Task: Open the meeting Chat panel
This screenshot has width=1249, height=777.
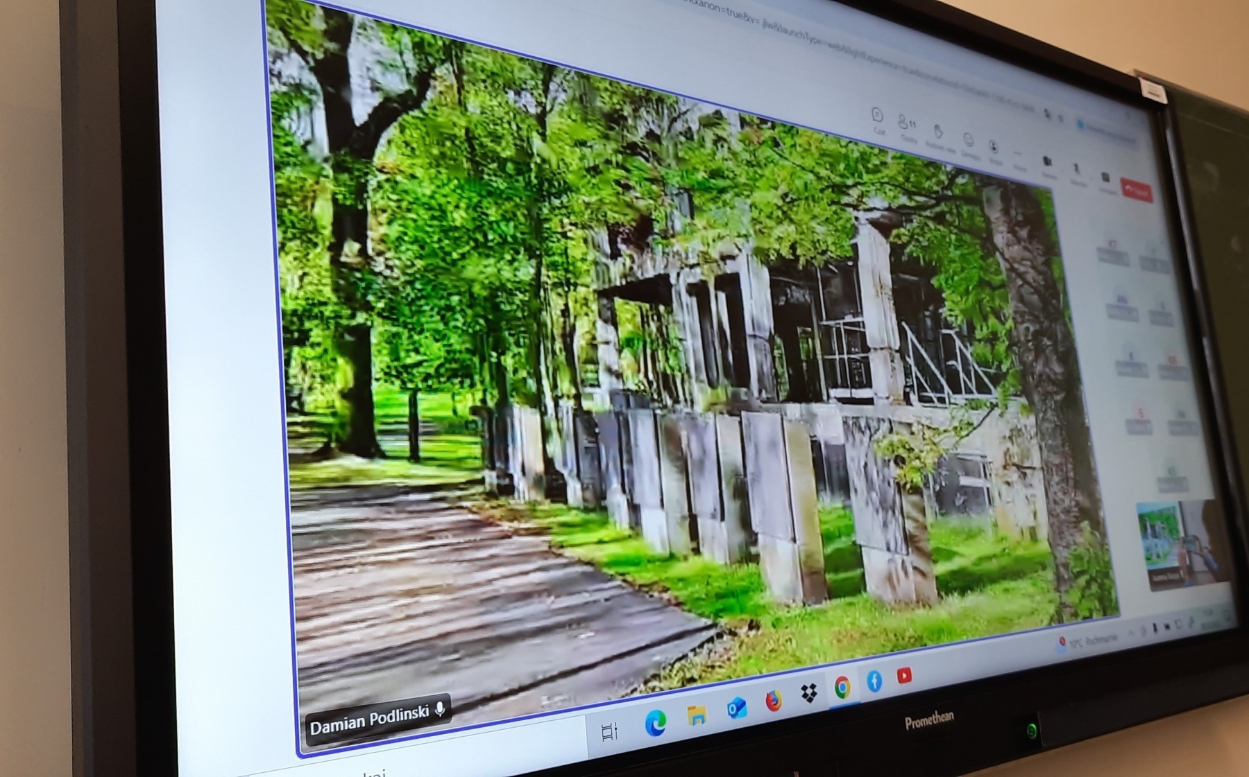Action: click(877, 116)
